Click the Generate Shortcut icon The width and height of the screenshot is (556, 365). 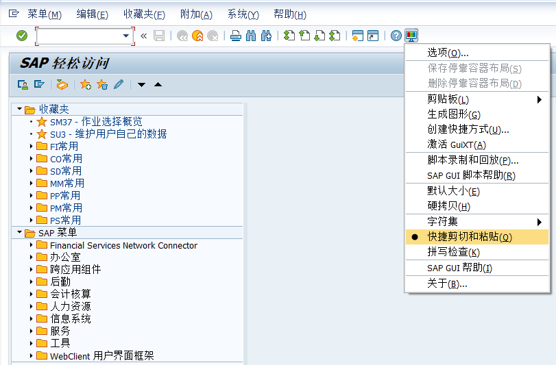coord(373,36)
